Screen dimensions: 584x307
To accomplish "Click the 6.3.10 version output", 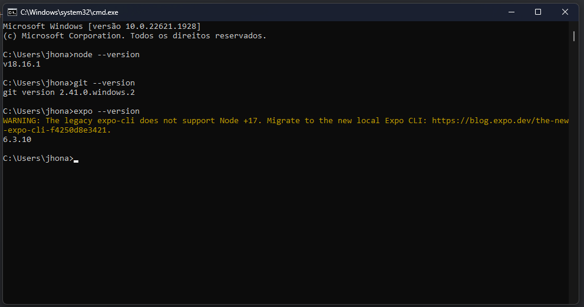I will (17, 139).
